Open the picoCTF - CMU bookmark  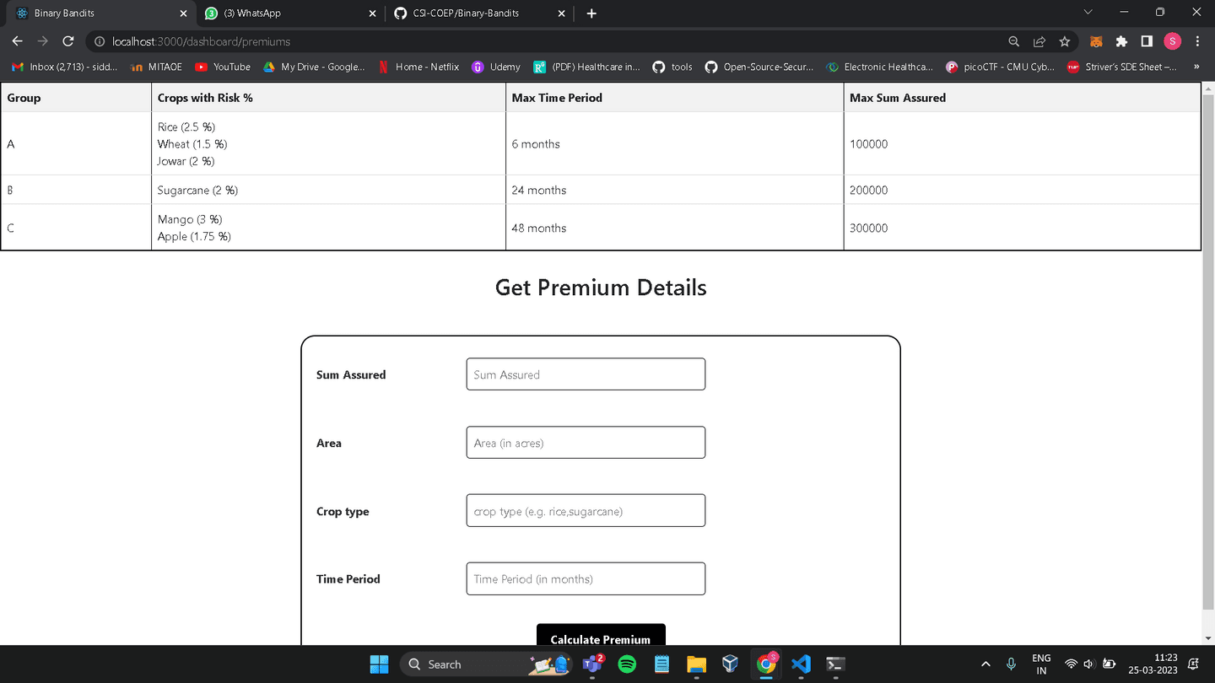(1001, 67)
